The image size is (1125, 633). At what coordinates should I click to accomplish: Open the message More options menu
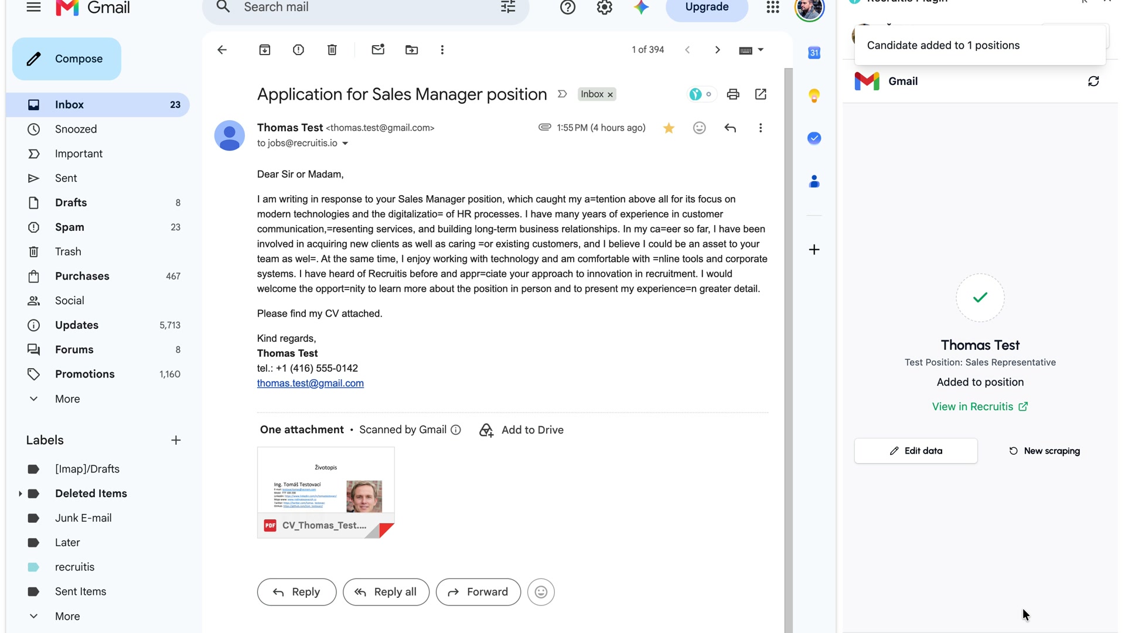[761, 128]
